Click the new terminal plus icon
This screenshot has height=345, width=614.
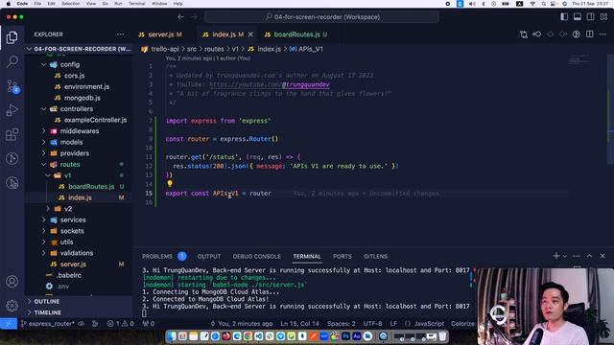click(555, 256)
